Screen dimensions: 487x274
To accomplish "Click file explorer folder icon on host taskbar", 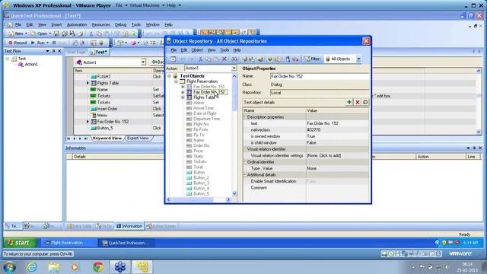I will 54,267.
